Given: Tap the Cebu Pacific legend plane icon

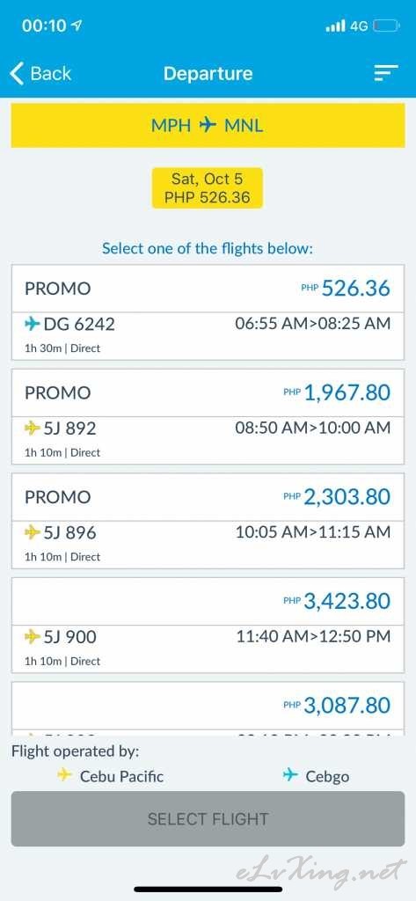Looking at the screenshot, I should [x=64, y=776].
